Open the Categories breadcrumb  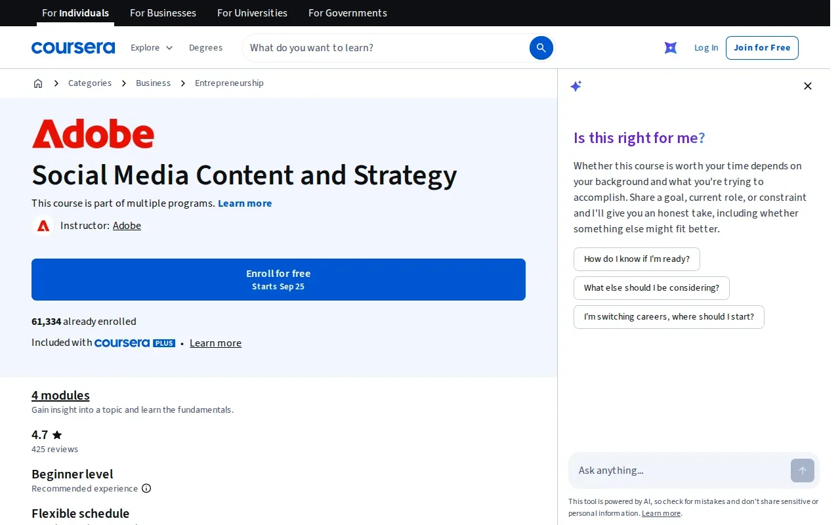point(90,83)
